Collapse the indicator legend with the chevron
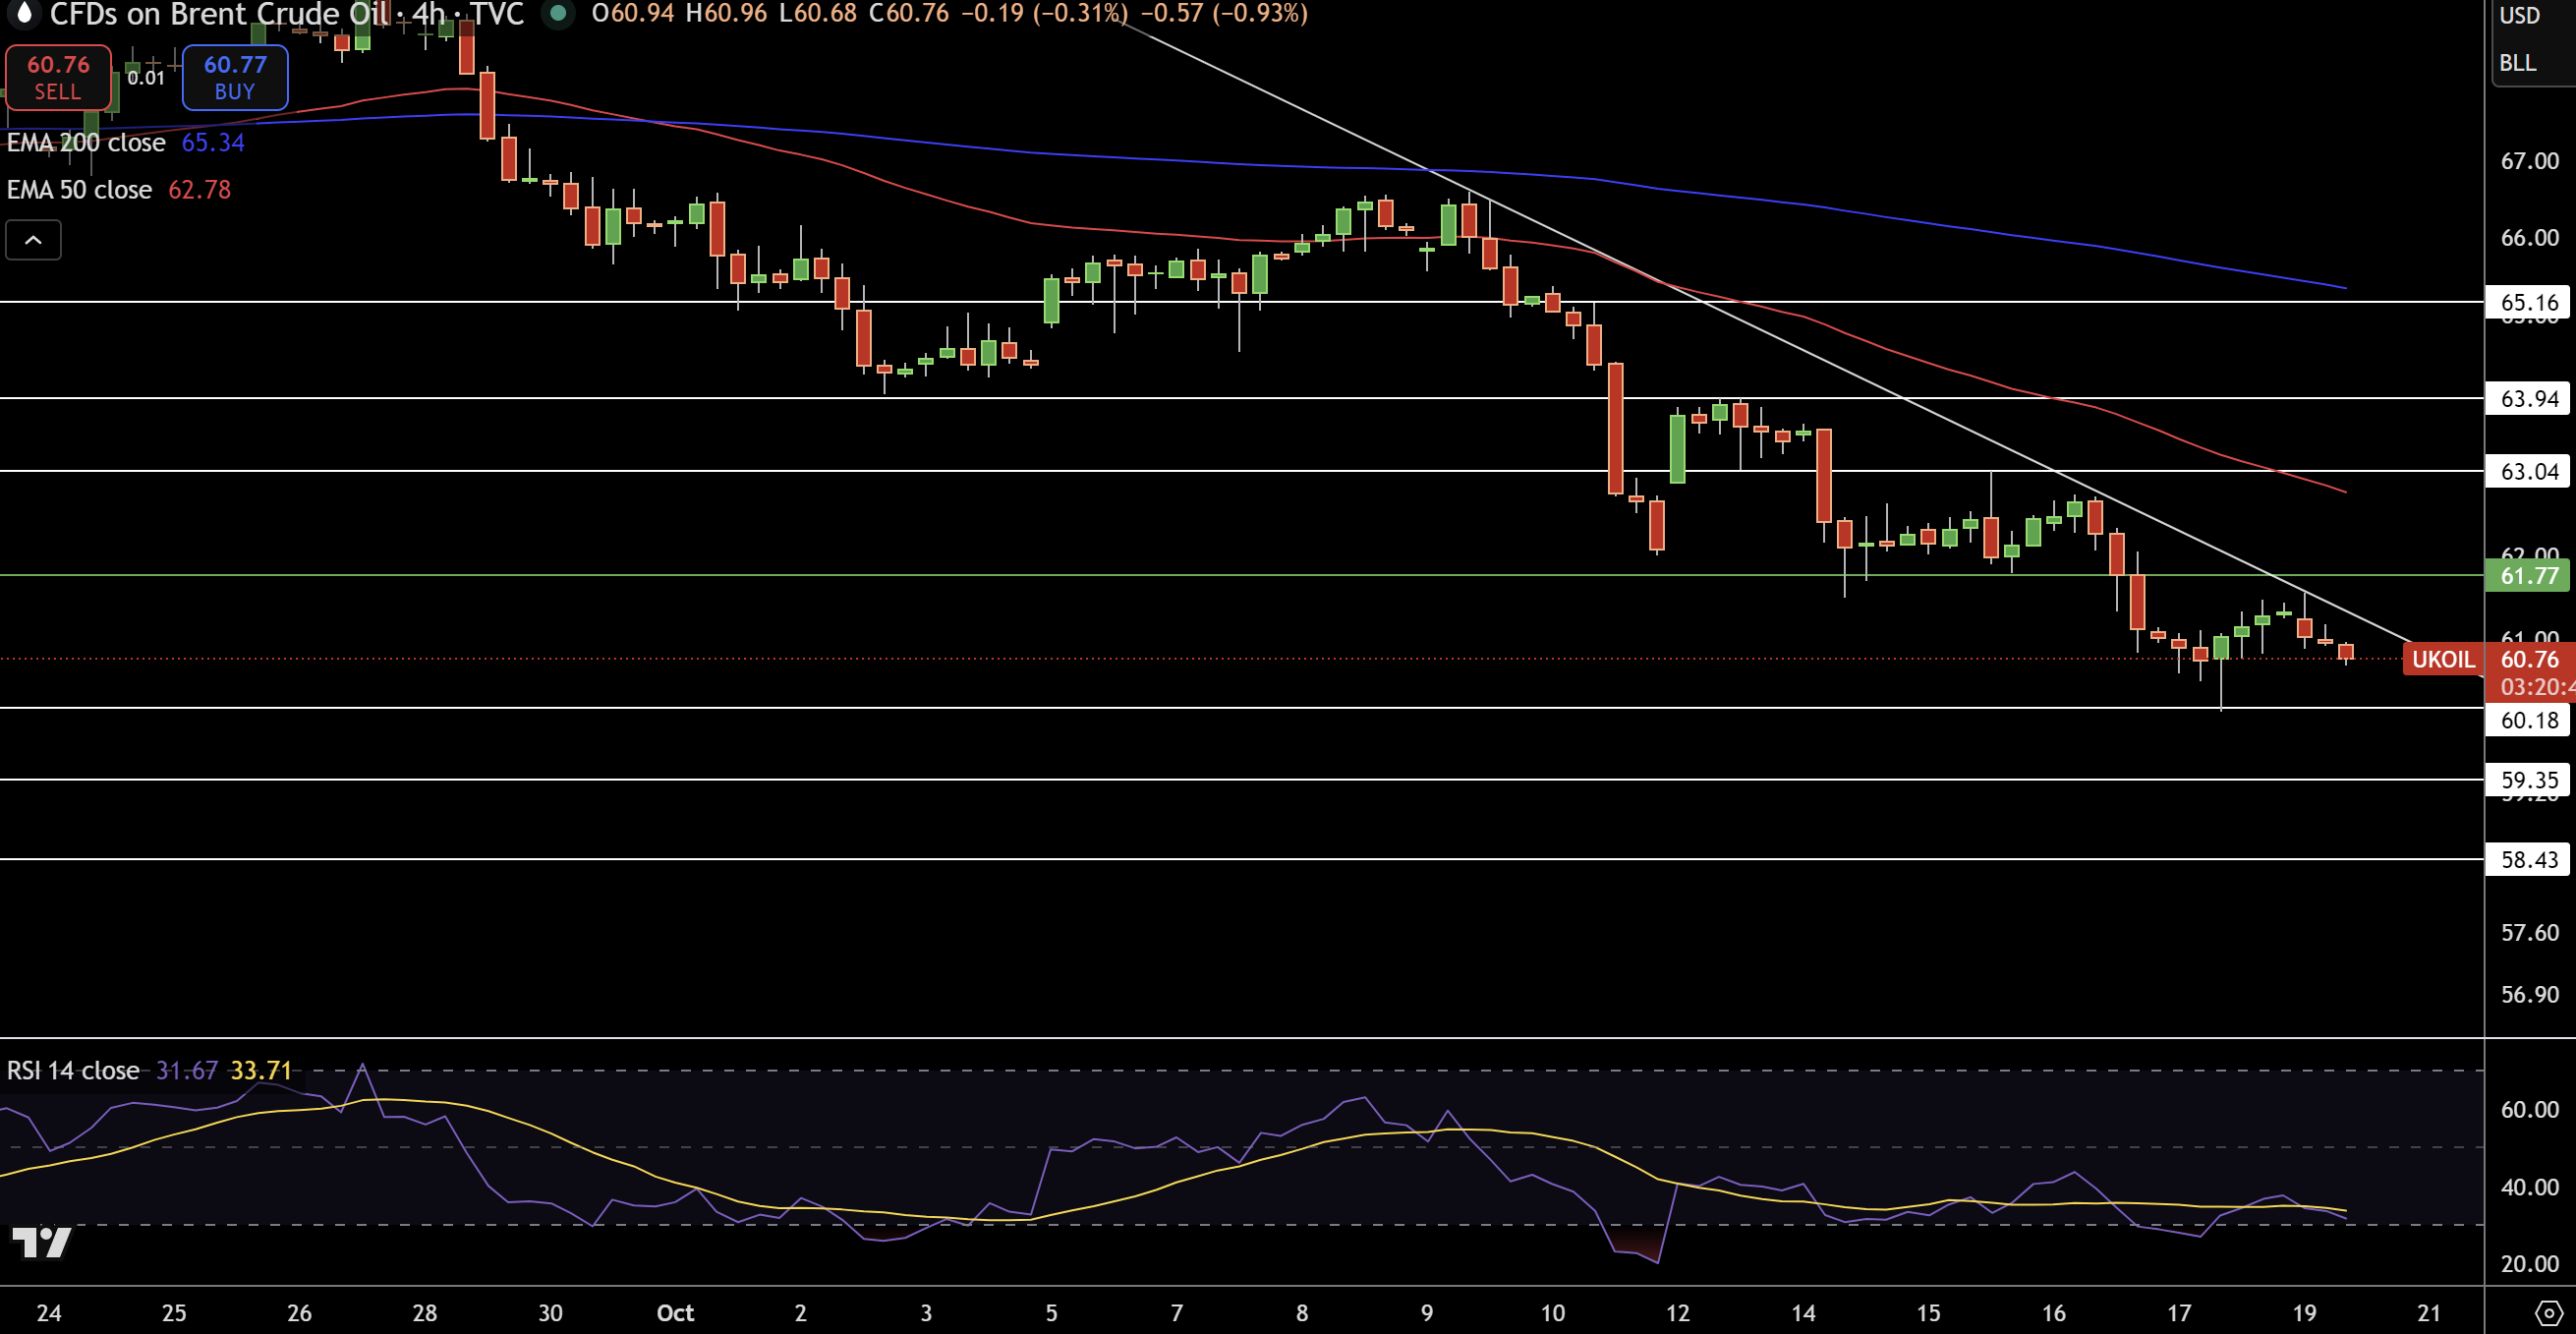This screenshot has width=2576, height=1334. coord(33,240)
